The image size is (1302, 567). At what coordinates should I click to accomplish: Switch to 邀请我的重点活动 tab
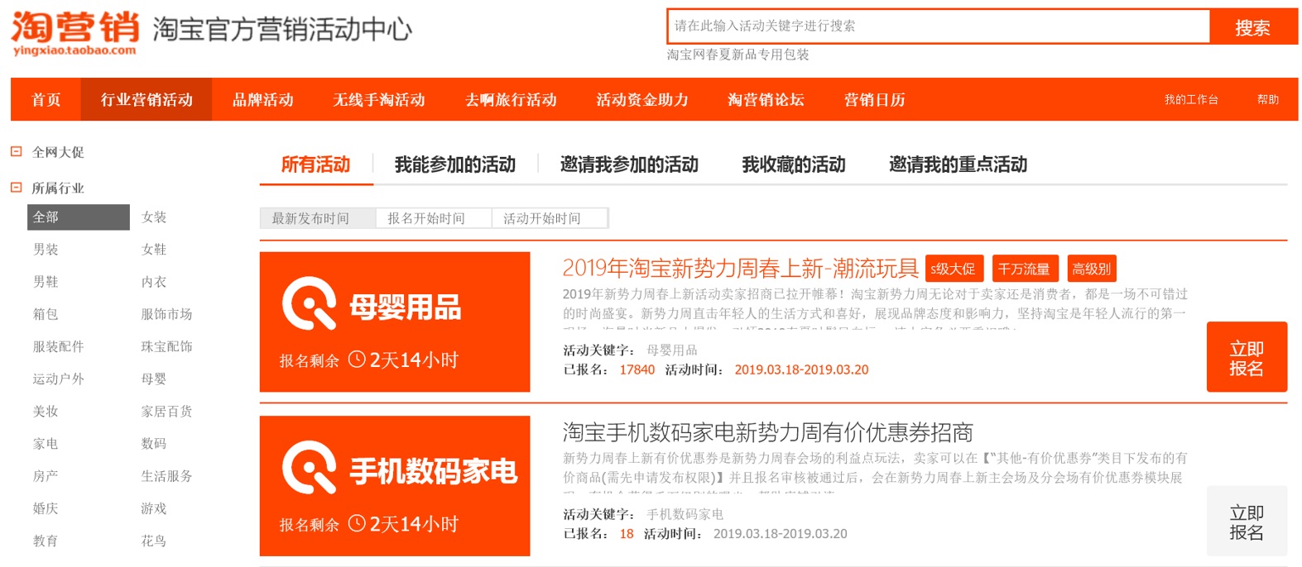pos(958,164)
